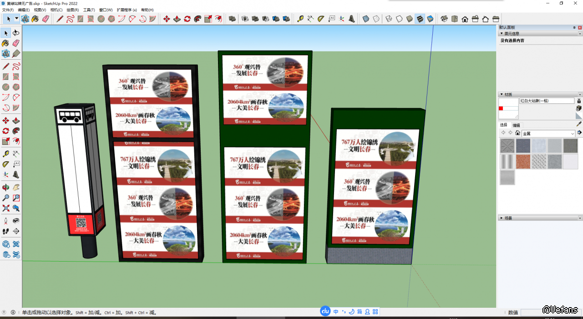The image size is (583, 319).
Task: Pick the brushed vertical metal swatch
Action: 507,161
